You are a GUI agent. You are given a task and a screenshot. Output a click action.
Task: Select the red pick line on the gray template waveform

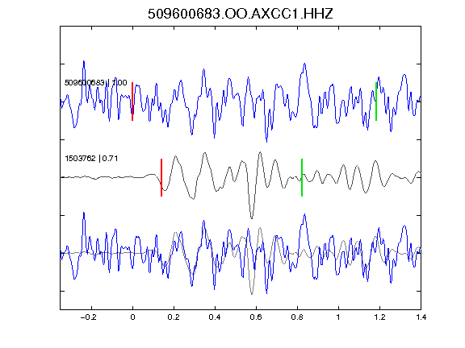tap(161, 177)
